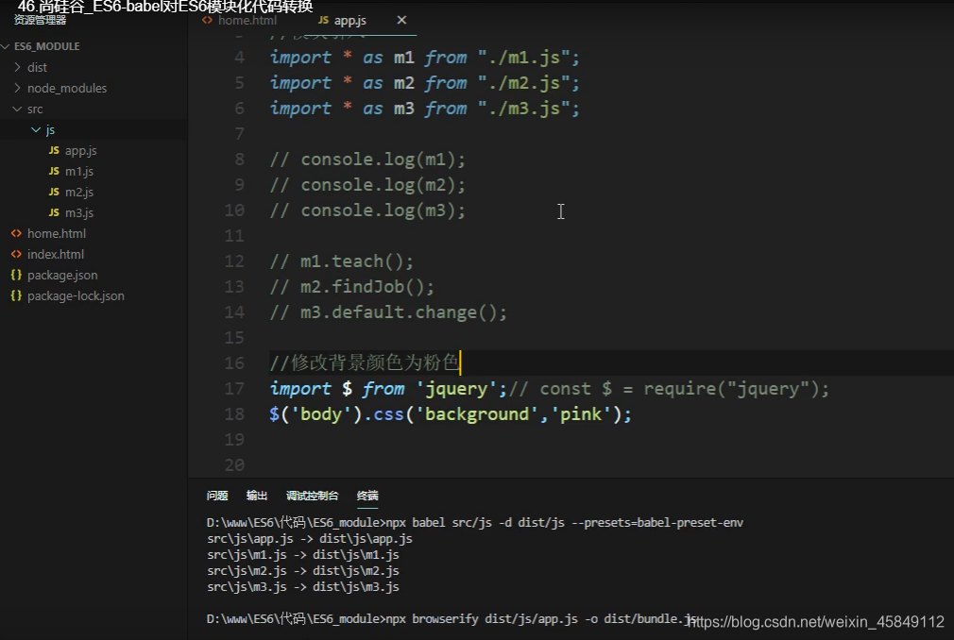This screenshot has height=640, width=954.
Task: Open the 调试控制台 panel tab
Action: tap(312, 496)
